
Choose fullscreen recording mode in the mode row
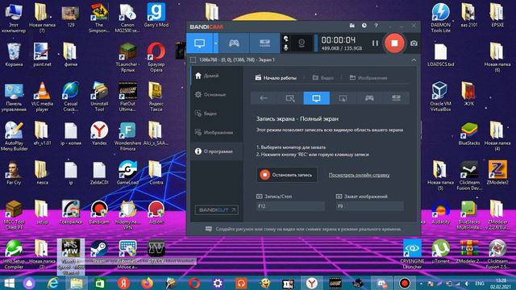[316, 98]
